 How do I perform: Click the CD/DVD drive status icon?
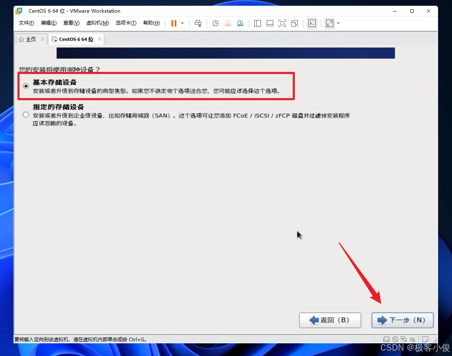pyautogui.click(x=395, y=339)
